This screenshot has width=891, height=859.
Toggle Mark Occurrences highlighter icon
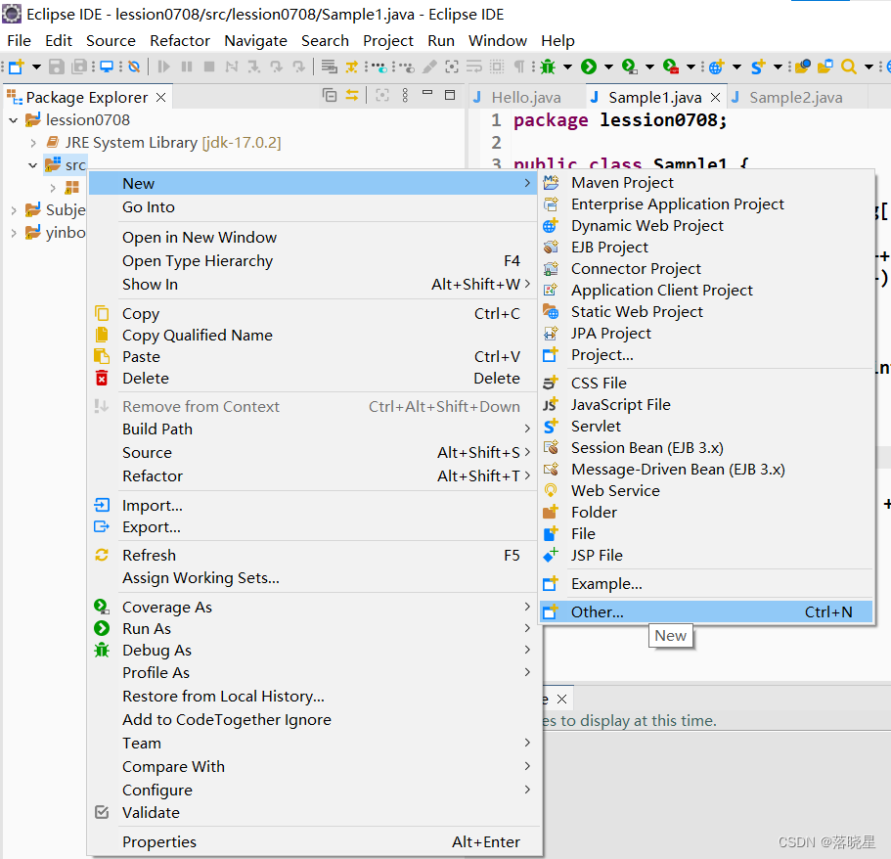pyautogui.click(x=429, y=67)
